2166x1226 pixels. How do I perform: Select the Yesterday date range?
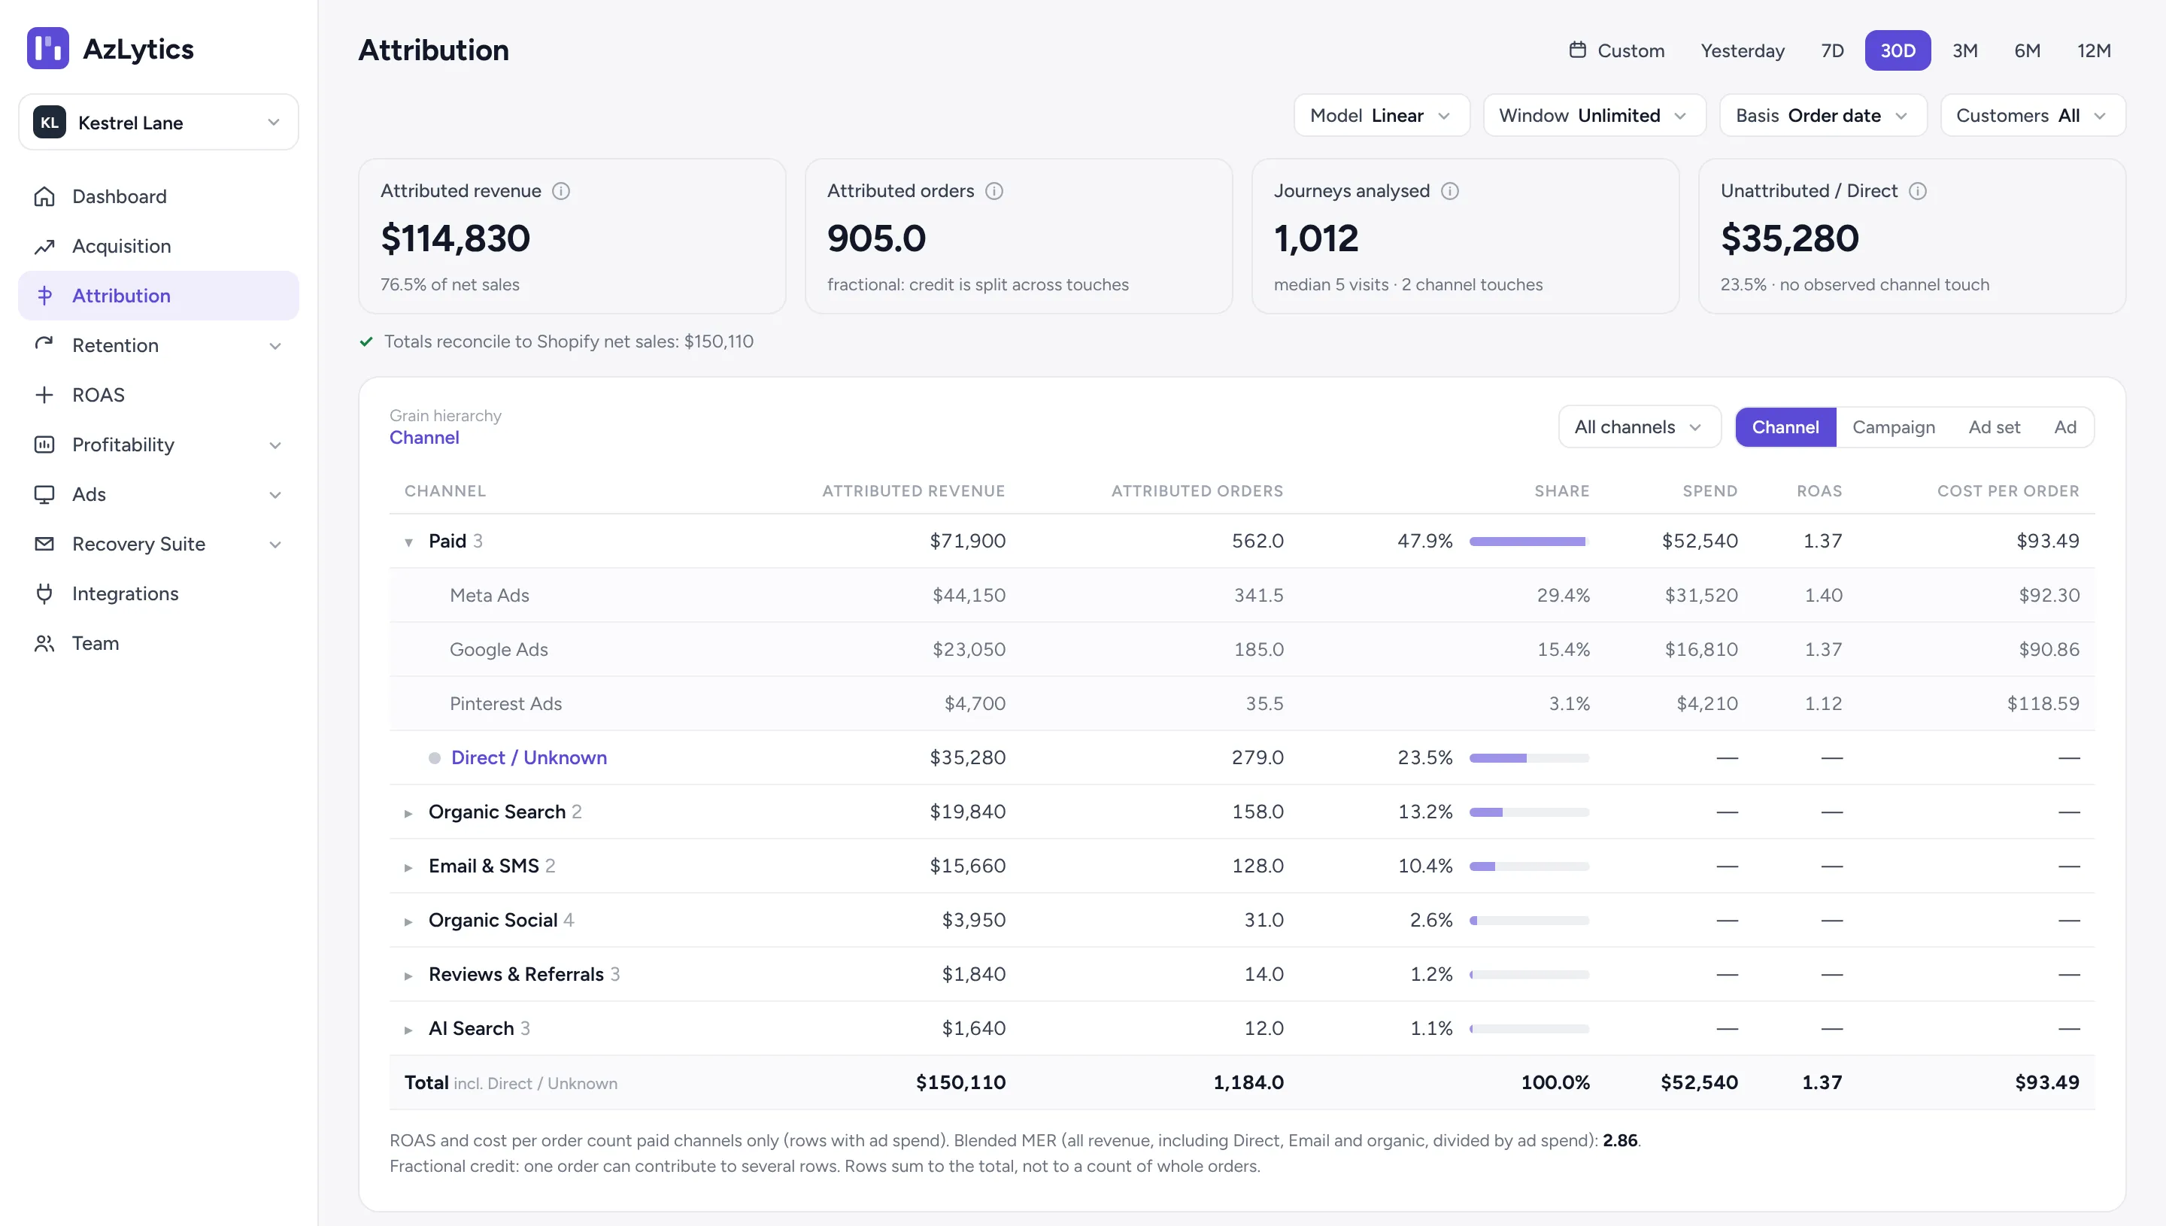(1742, 50)
